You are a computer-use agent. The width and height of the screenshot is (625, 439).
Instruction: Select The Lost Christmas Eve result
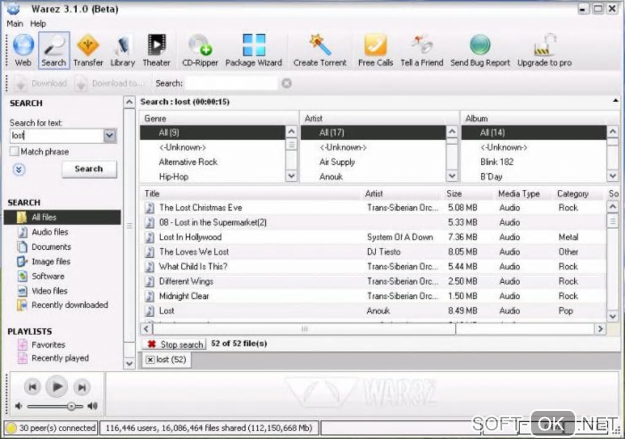click(373, 208)
